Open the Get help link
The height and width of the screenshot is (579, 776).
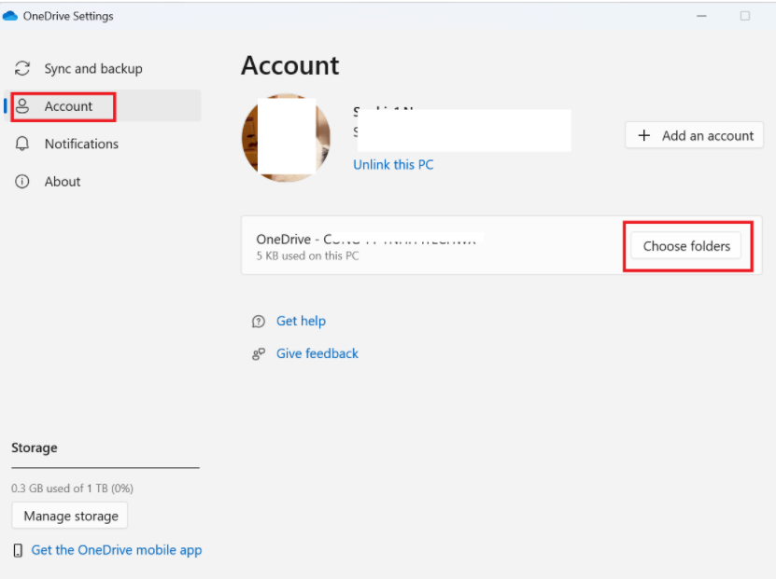(x=301, y=321)
